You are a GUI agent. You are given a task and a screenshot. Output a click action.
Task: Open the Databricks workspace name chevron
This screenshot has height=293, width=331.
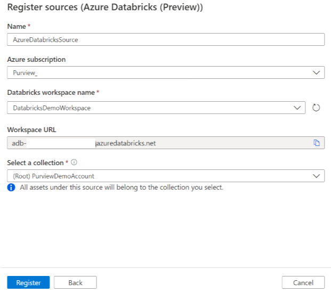[x=297, y=108]
